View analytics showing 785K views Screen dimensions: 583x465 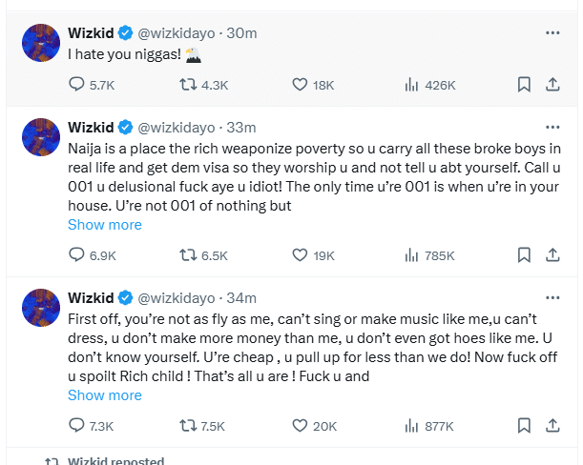coord(412,255)
